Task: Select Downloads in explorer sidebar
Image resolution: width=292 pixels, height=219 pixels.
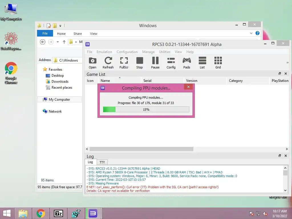Action: click(x=57, y=82)
